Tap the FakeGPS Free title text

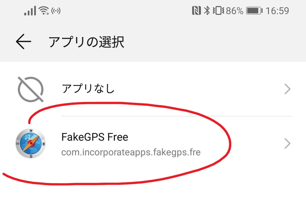click(x=95, y=137)
